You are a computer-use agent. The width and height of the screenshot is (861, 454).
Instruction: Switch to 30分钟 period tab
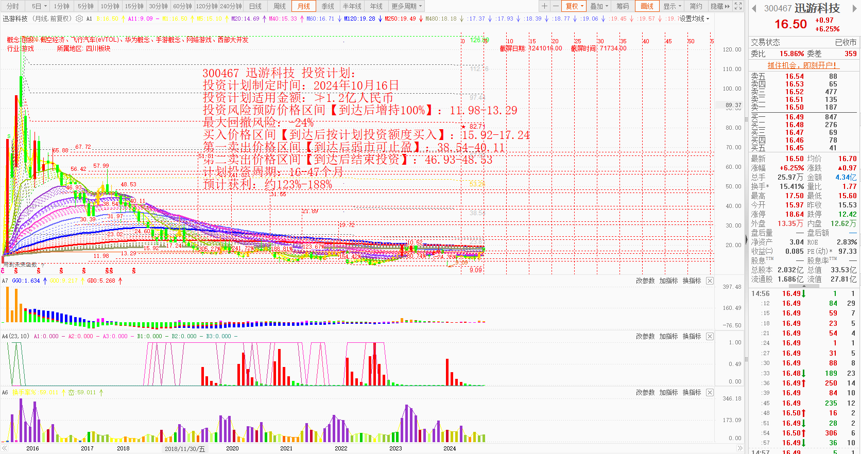tap(158, 6)
